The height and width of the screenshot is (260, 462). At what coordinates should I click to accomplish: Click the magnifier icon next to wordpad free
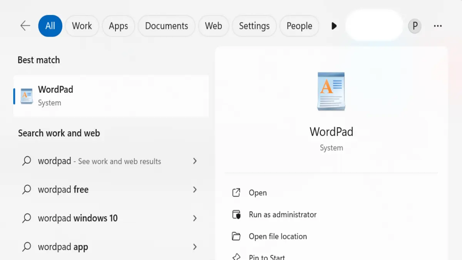coord(27,190)
